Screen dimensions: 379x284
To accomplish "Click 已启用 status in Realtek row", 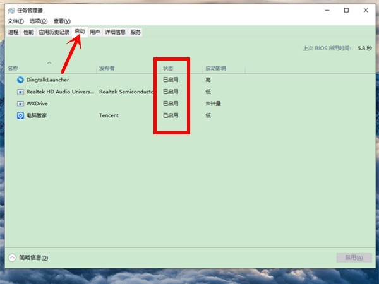I will [171, 92].
